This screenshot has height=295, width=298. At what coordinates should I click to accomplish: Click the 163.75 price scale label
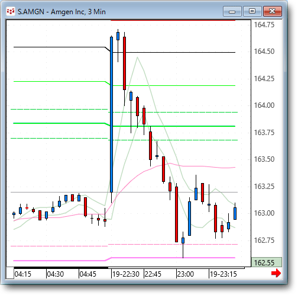point(264,133)
